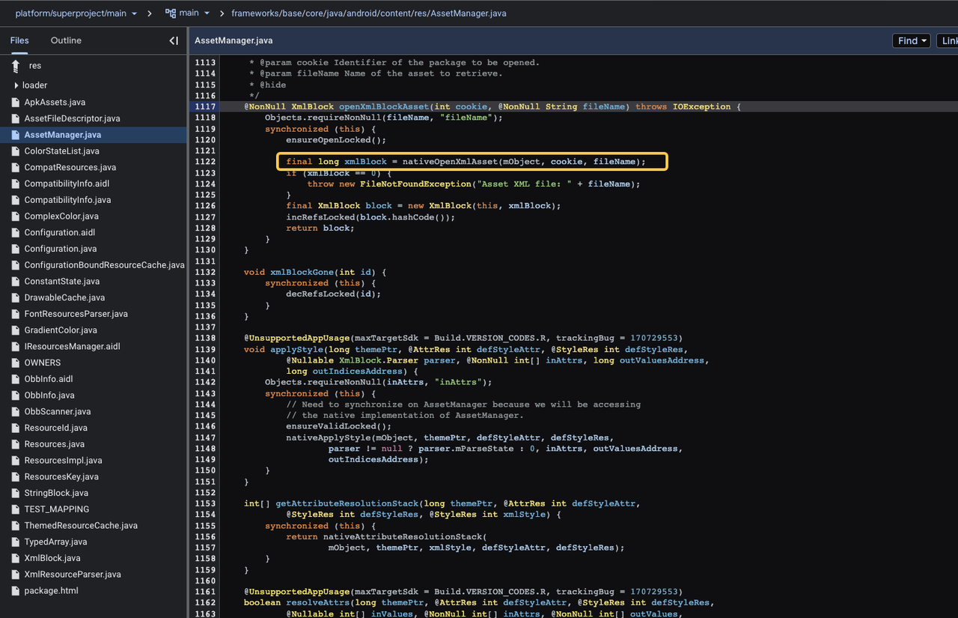Open ResourcesKey.java file
This screenshot has width=958, height=618.
(x=61, y=476)
